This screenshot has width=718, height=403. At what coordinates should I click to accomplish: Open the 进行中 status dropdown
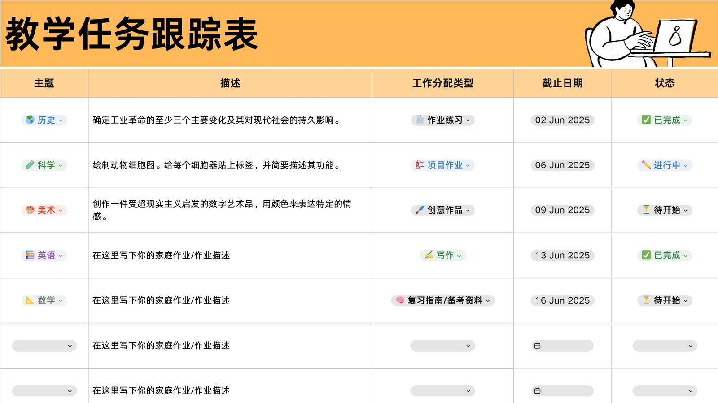665,165
